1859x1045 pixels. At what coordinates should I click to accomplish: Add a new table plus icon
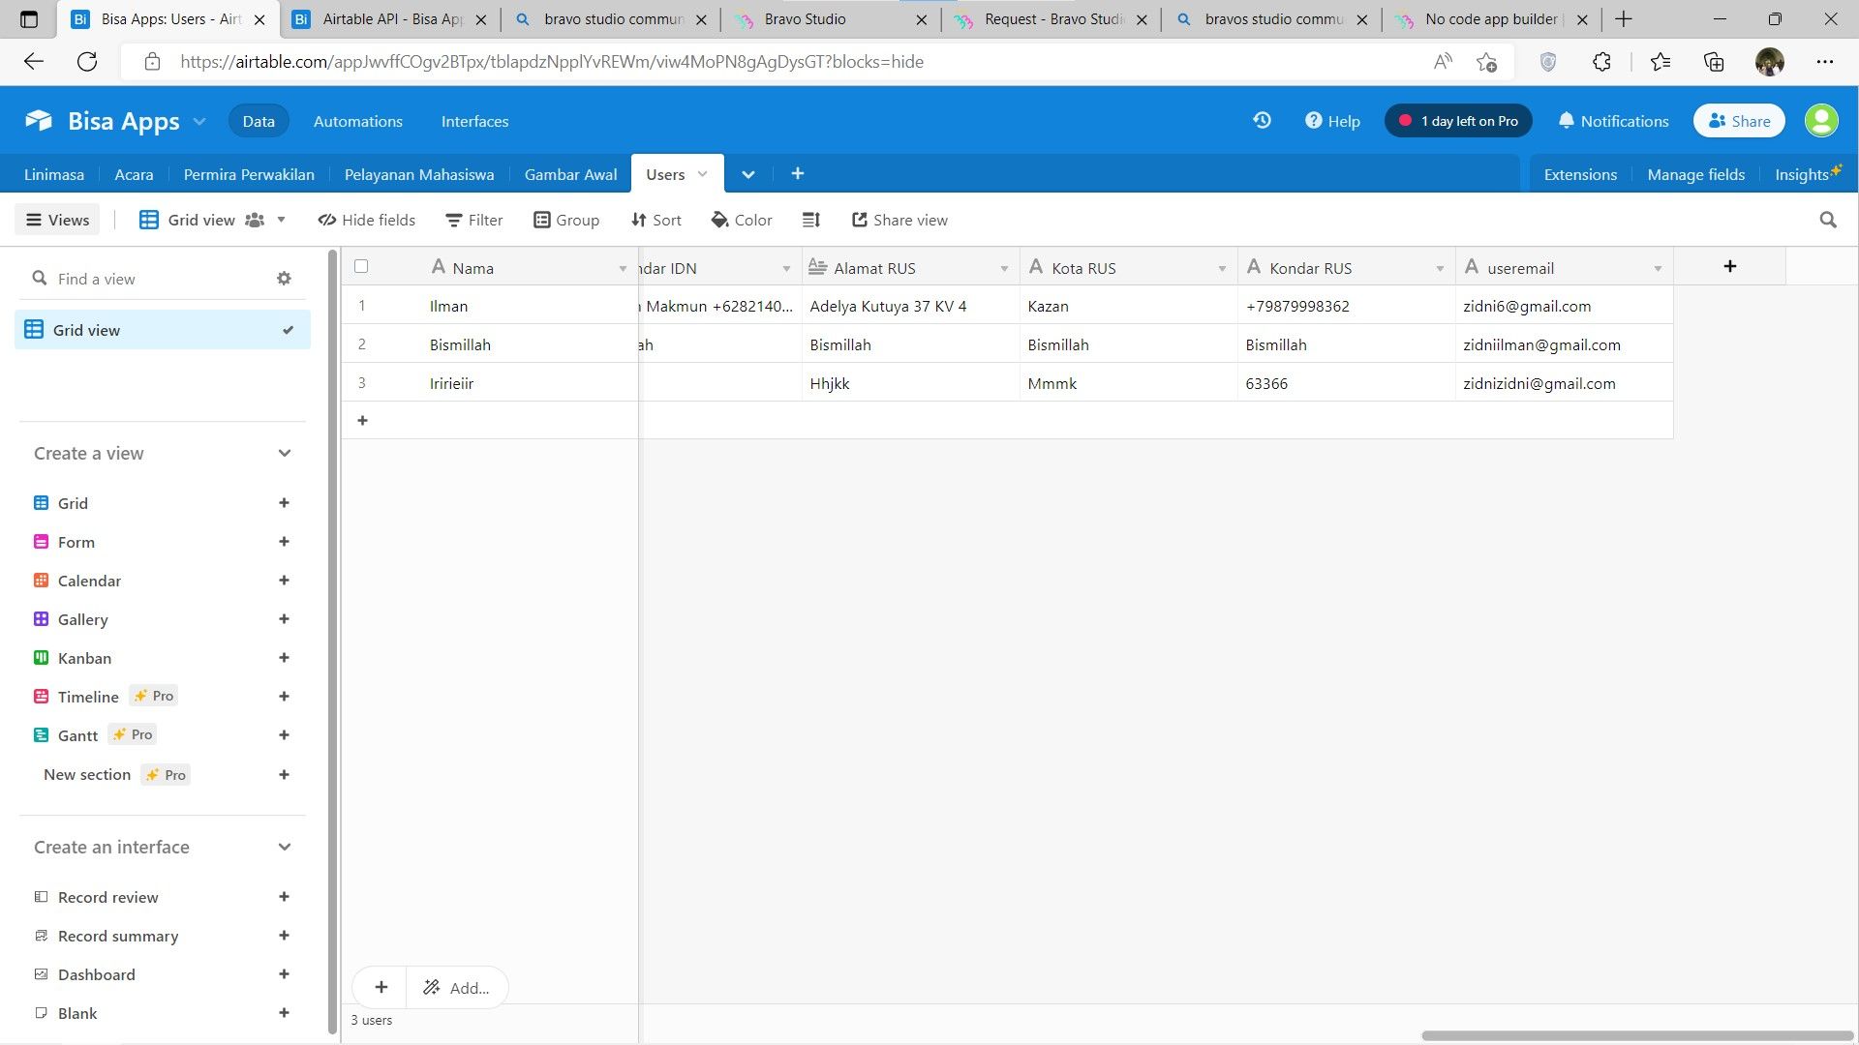(x=797, y=174)
